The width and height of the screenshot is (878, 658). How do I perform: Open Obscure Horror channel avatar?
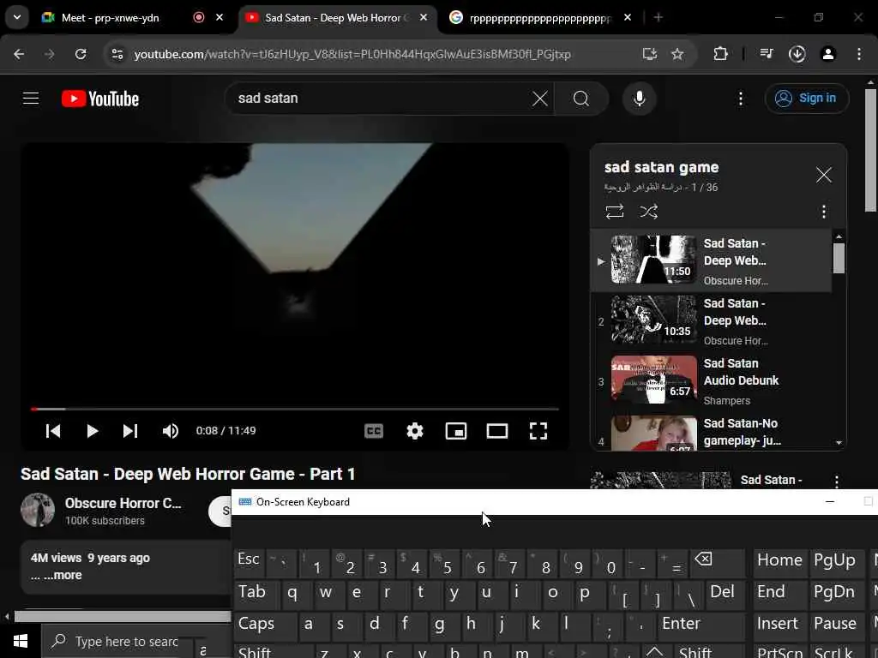[x=38, y=510]
